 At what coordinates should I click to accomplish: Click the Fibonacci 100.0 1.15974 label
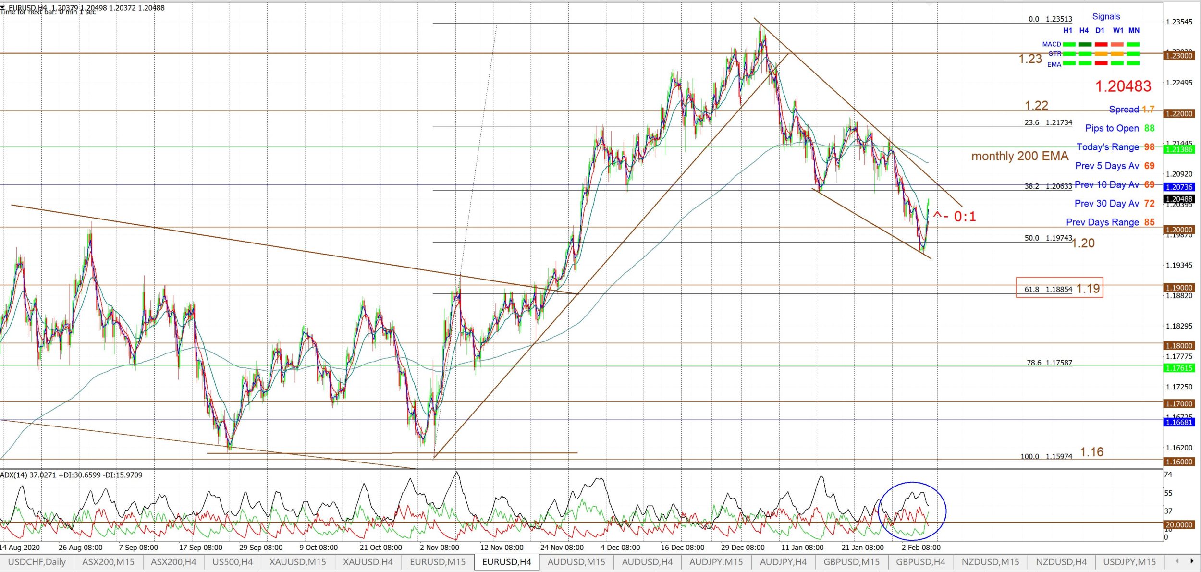coord(1046,457)
